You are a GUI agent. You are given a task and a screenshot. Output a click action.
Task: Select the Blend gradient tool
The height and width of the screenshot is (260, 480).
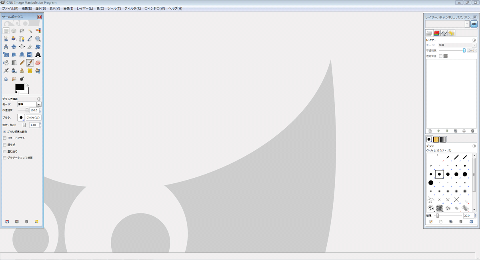[14, 63]
